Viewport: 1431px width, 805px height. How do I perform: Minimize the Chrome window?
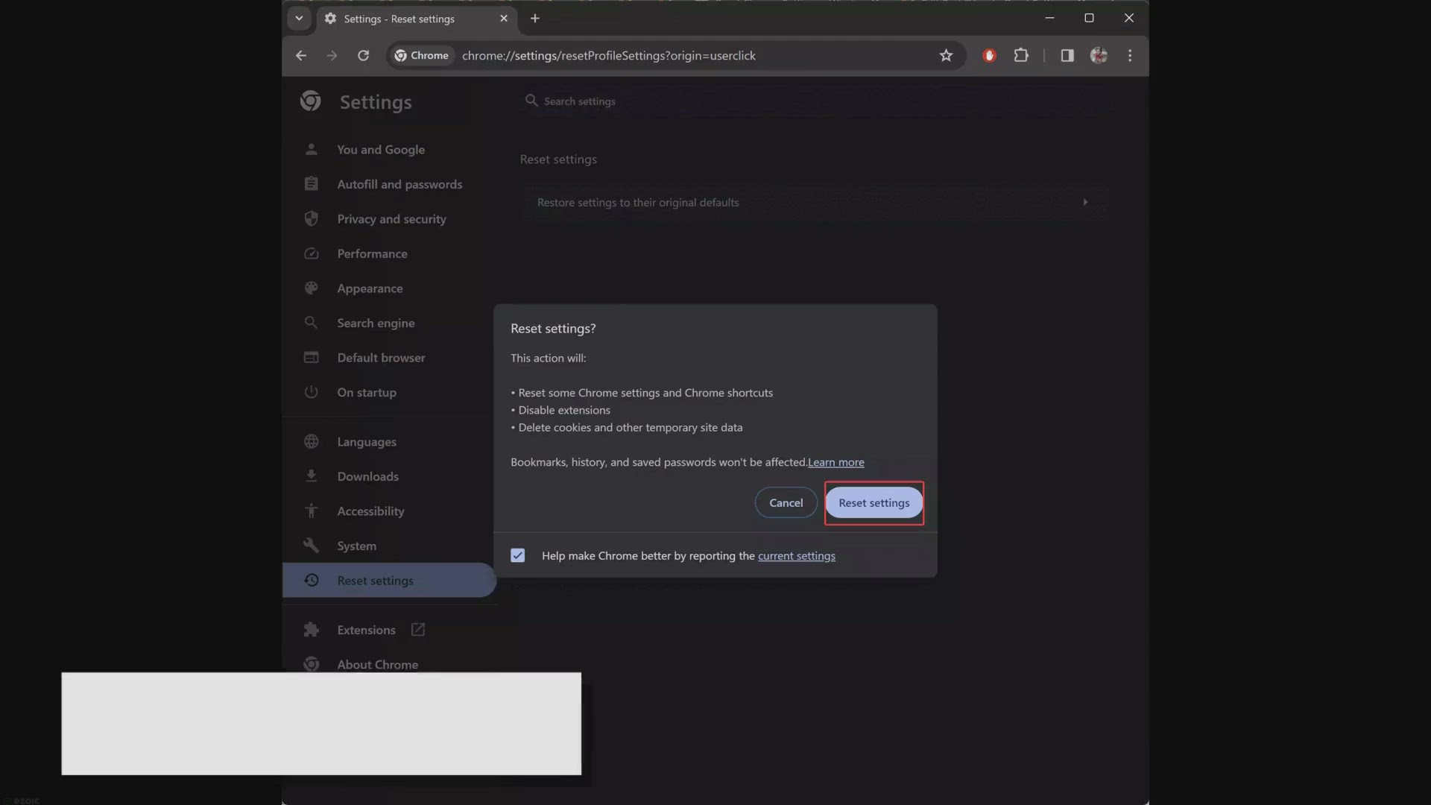tap(1049, 18)
